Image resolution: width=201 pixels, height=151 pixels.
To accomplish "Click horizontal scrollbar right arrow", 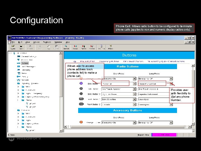I will 190,127.
